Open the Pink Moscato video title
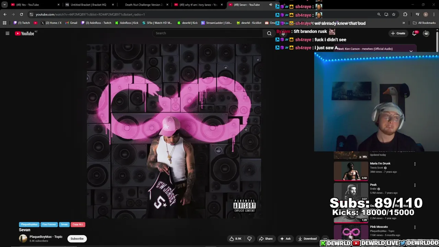Image resolution: width=439 pixels, height=247 pixels. [x=379, y=227]
